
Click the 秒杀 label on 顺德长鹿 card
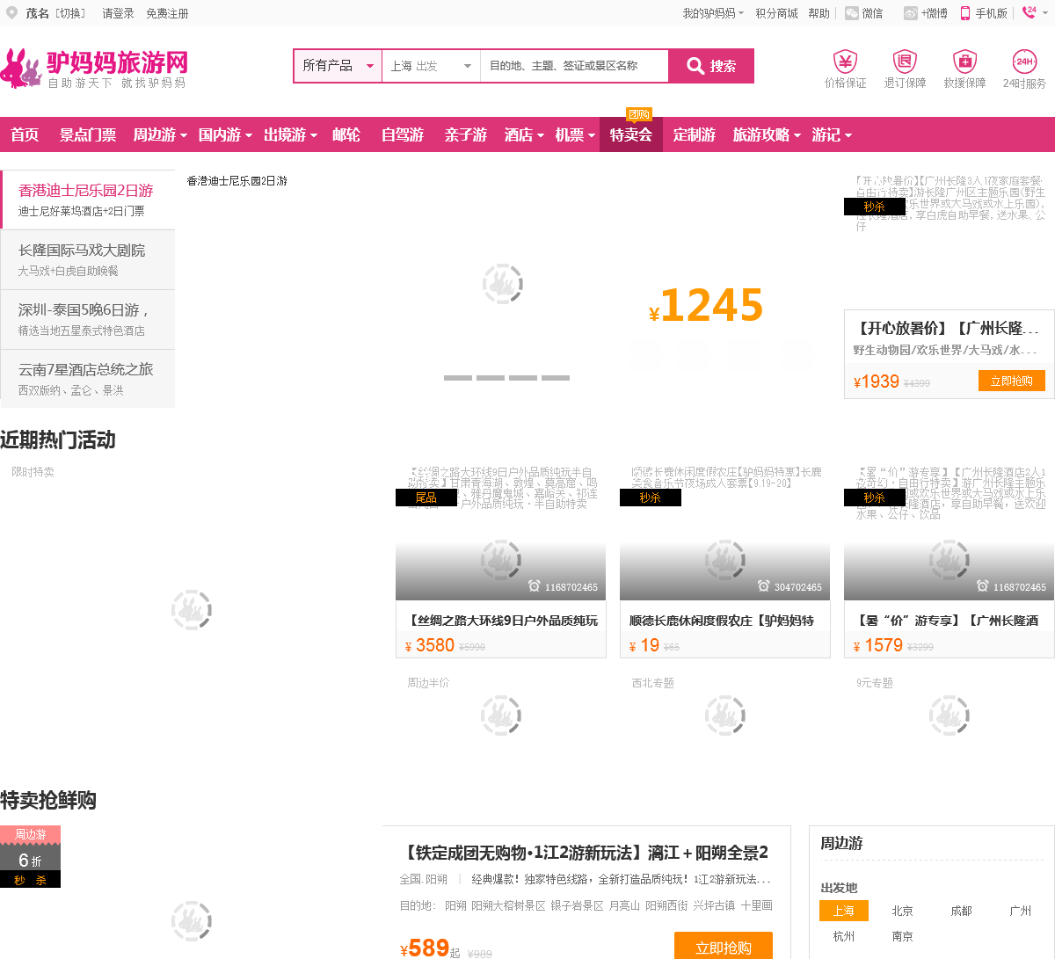tap(651, 498)
